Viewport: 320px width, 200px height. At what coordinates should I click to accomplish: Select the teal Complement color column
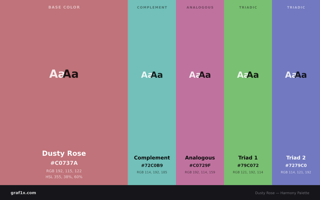tap(152, 93)
